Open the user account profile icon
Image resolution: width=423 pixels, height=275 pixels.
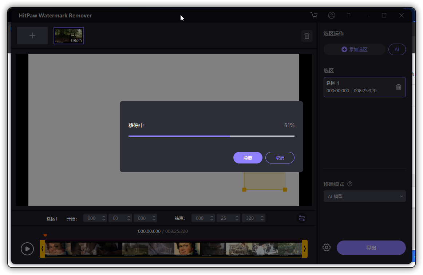pos(331,15)
